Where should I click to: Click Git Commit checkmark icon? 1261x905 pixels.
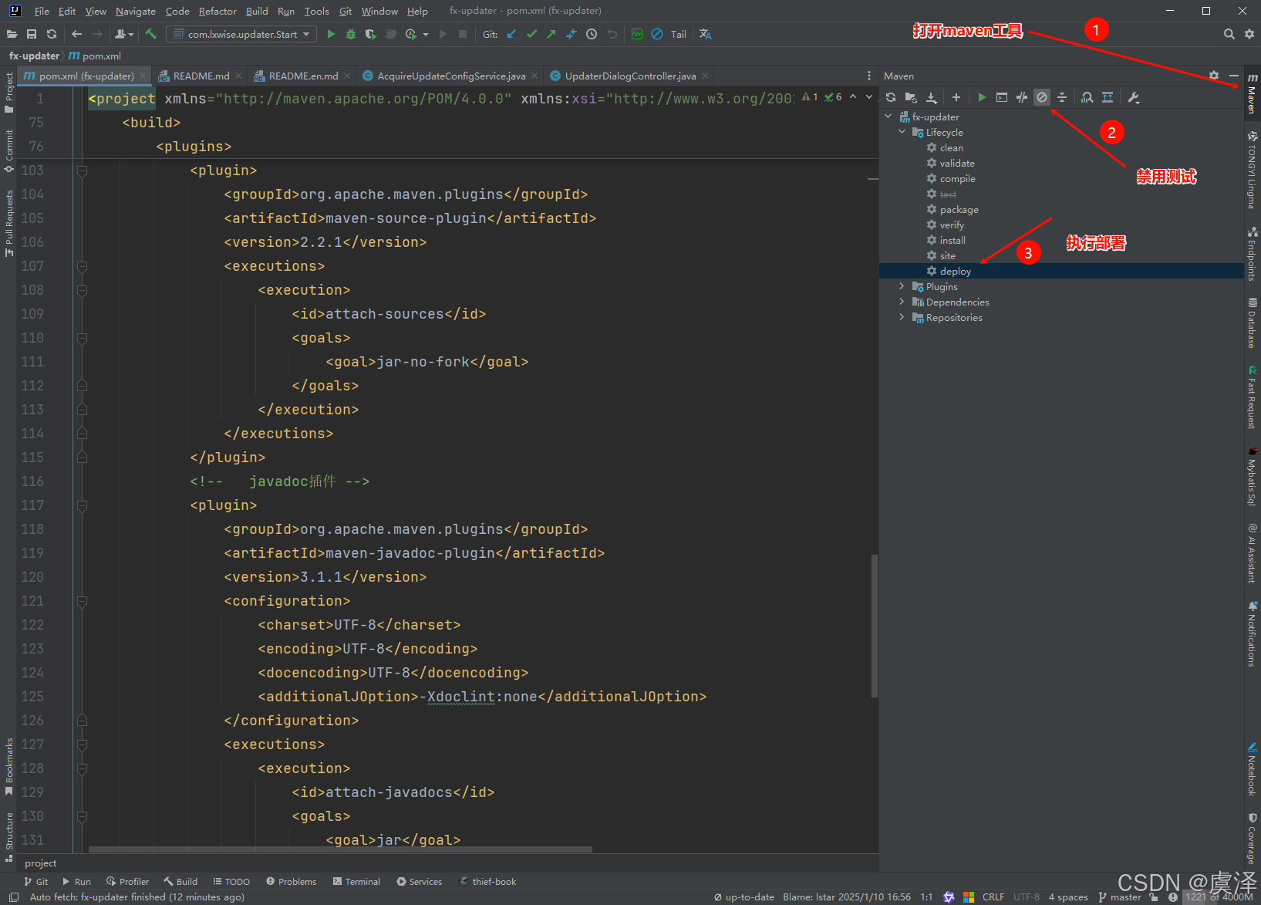coord(531,34)
